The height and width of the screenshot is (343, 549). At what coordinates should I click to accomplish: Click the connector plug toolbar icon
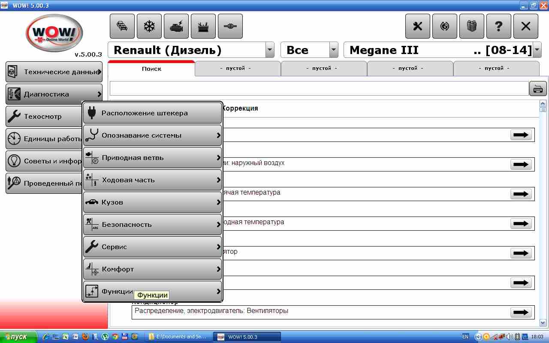tap(230, 27)
